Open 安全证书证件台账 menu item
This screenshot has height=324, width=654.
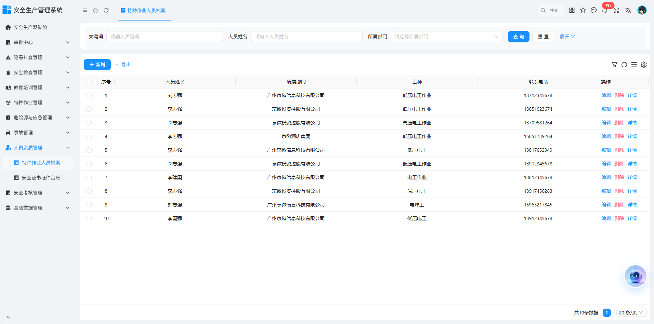(38, 178)
